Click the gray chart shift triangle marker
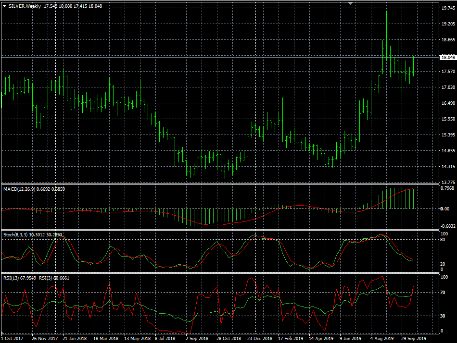This screenshot has height=343, width=457. coord(351,4)
